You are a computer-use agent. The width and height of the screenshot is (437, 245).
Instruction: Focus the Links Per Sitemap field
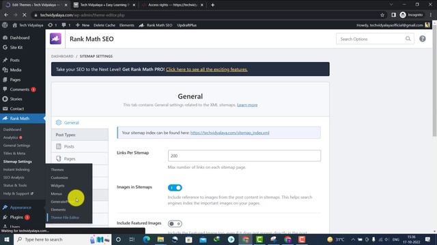click(x=244, y=156)
